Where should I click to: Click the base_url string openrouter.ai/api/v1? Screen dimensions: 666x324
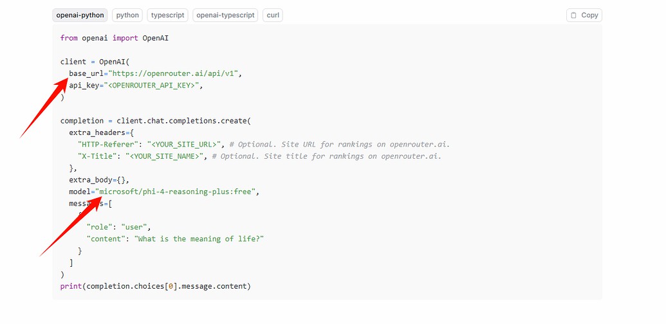coord(175,73)
